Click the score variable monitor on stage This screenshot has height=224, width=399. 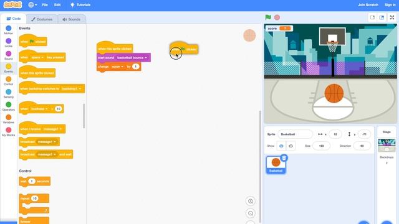[x=279, y=29]
